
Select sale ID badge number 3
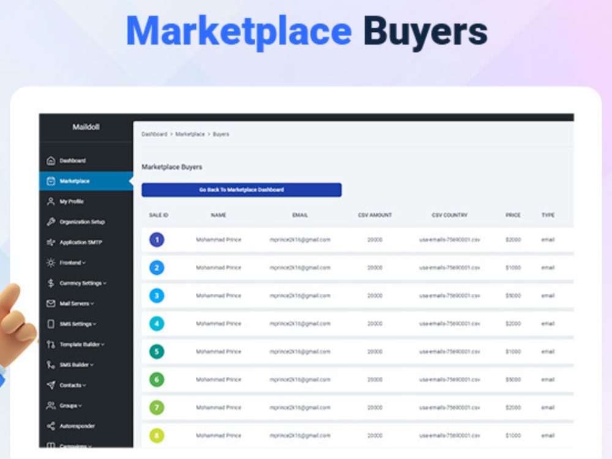pos(157,296)
